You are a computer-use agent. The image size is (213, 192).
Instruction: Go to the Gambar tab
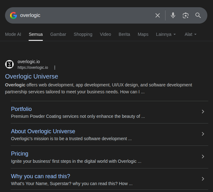pyautogui.click(x=58, y=34)
